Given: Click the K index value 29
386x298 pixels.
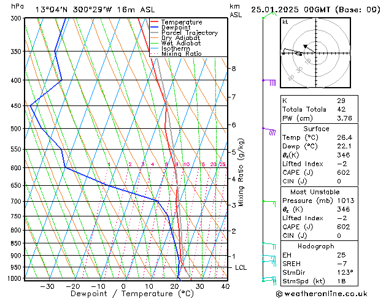Looking at the screenshot, I should (x=341, y=101).
